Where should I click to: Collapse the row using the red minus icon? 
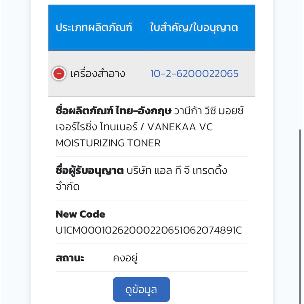point(59,73)
